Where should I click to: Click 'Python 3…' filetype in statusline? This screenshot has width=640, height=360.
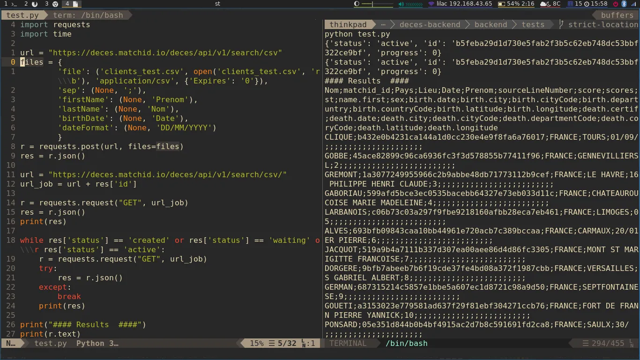click(x=97, y=343)
